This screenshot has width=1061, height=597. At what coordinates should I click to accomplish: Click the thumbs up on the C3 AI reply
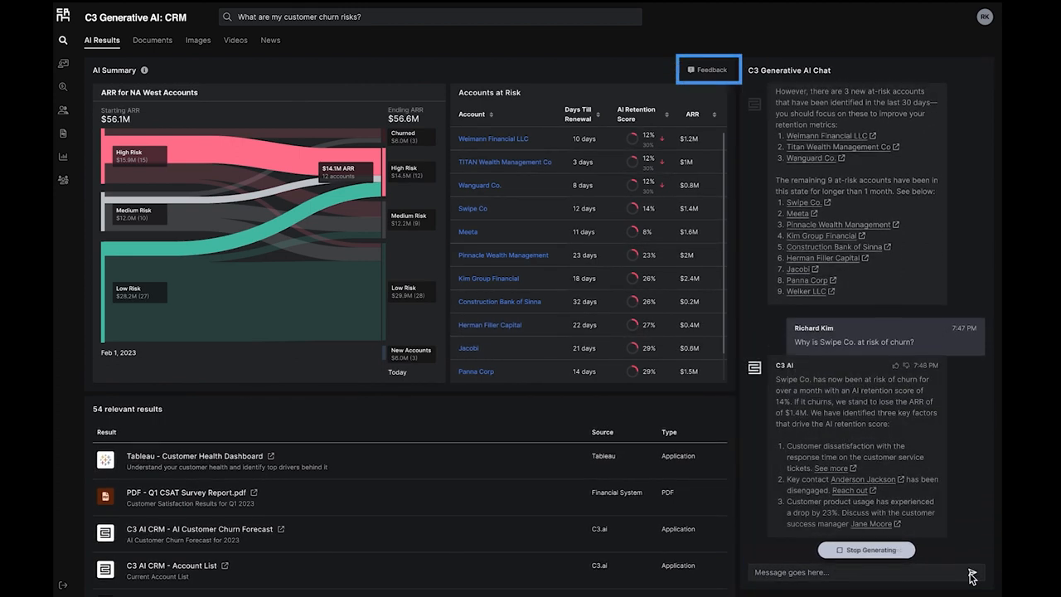(895, 365)
